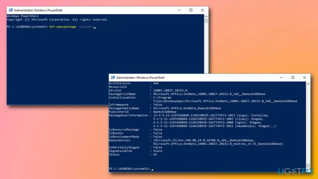
Task: Click the PackageFamilyName value Microsoft.Office.OneNote_8wekyb3d8bbwe
Action: (x=187, y=108)
